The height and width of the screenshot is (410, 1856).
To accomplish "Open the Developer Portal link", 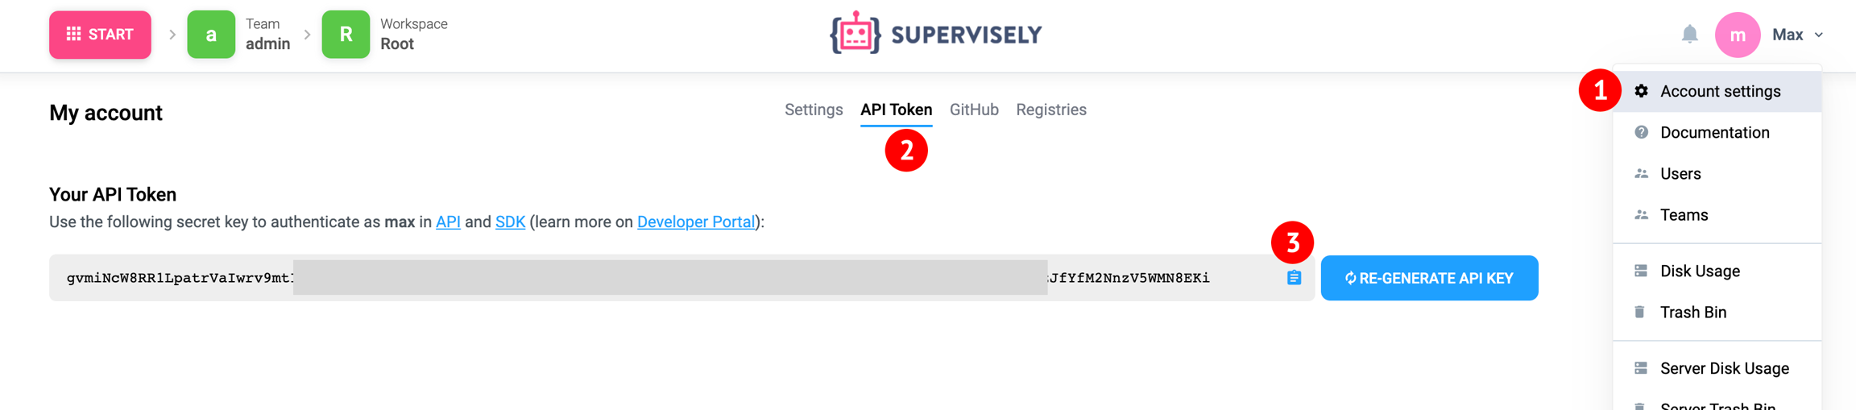I will pyautogui.click(x=696, y=222).
